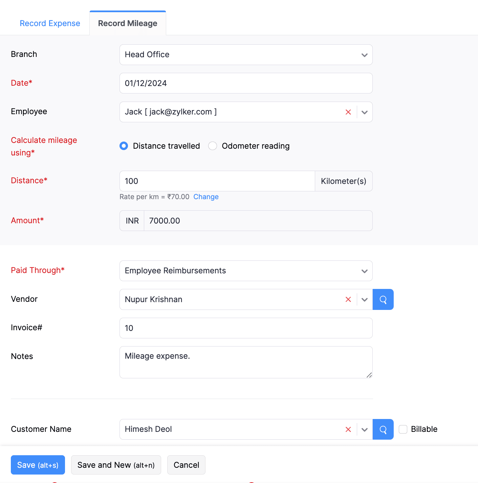
Task: Open the Customer Name search magnifier button
Action: [x=383, y=429]
